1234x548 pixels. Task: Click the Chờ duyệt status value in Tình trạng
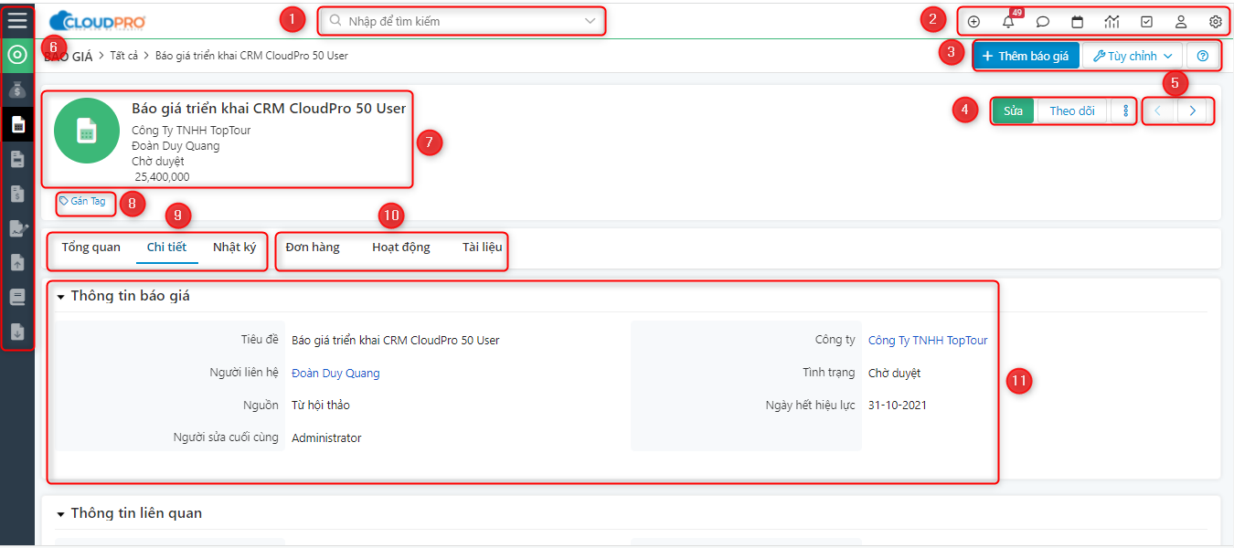(x=894, y=374)
